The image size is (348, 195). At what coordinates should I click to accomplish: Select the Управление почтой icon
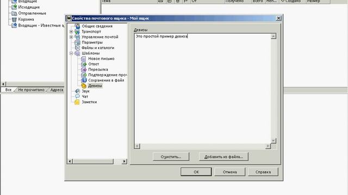[x=77, y=37]
